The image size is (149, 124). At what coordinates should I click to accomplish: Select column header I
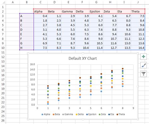click(124, 2)
